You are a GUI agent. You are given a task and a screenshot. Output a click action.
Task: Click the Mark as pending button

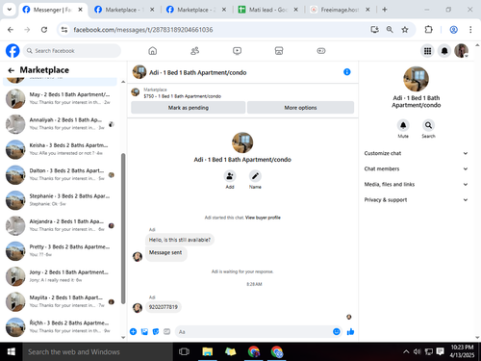(189, 108)
